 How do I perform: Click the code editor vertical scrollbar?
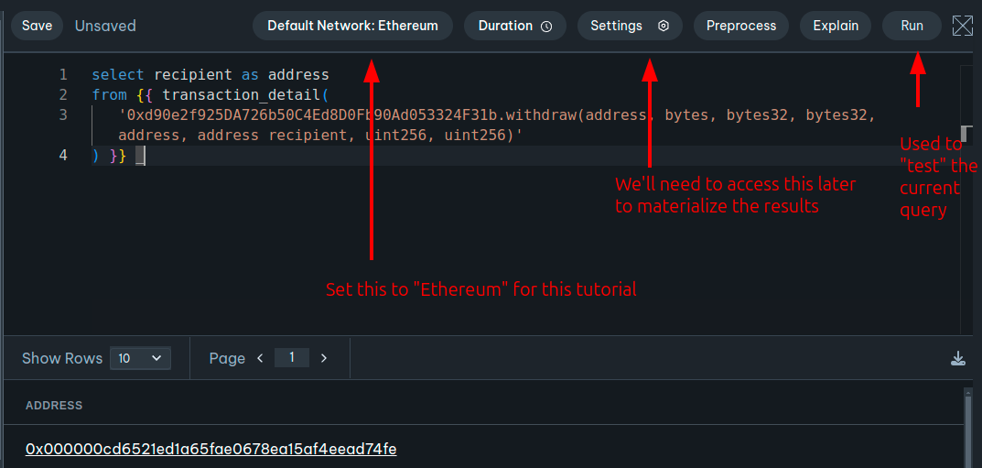(965, 135)
